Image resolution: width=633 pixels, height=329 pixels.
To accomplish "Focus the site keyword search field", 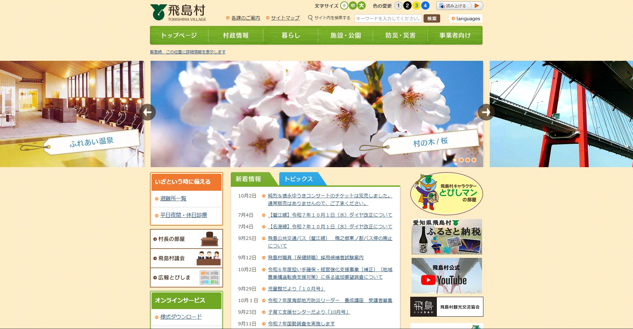I will 388,19.
